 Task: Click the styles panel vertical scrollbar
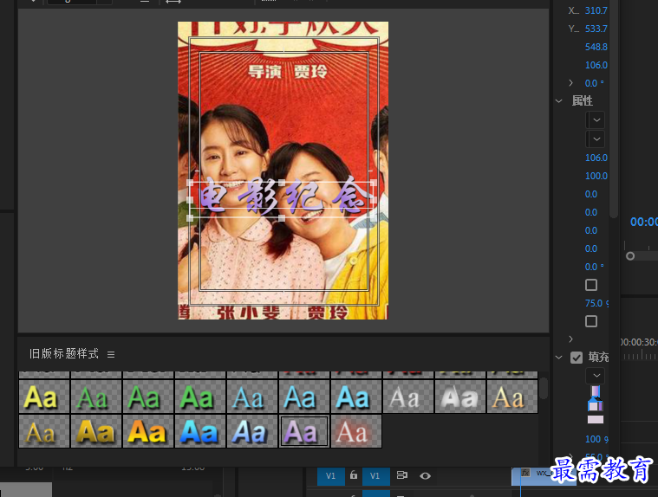click(x=544, y=389)
